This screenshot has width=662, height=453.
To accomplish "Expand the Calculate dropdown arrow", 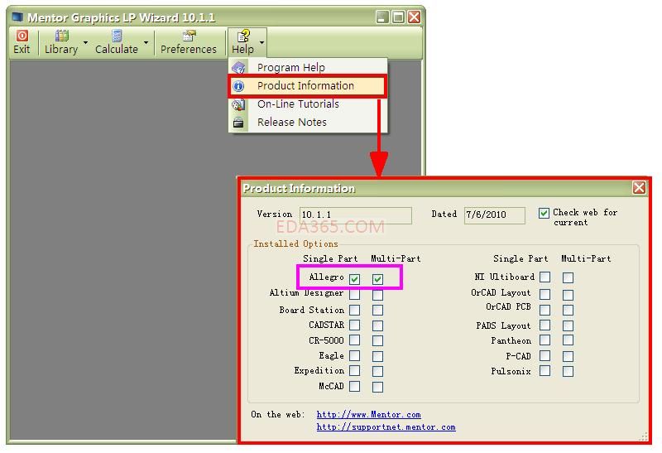I will (146, 43).
